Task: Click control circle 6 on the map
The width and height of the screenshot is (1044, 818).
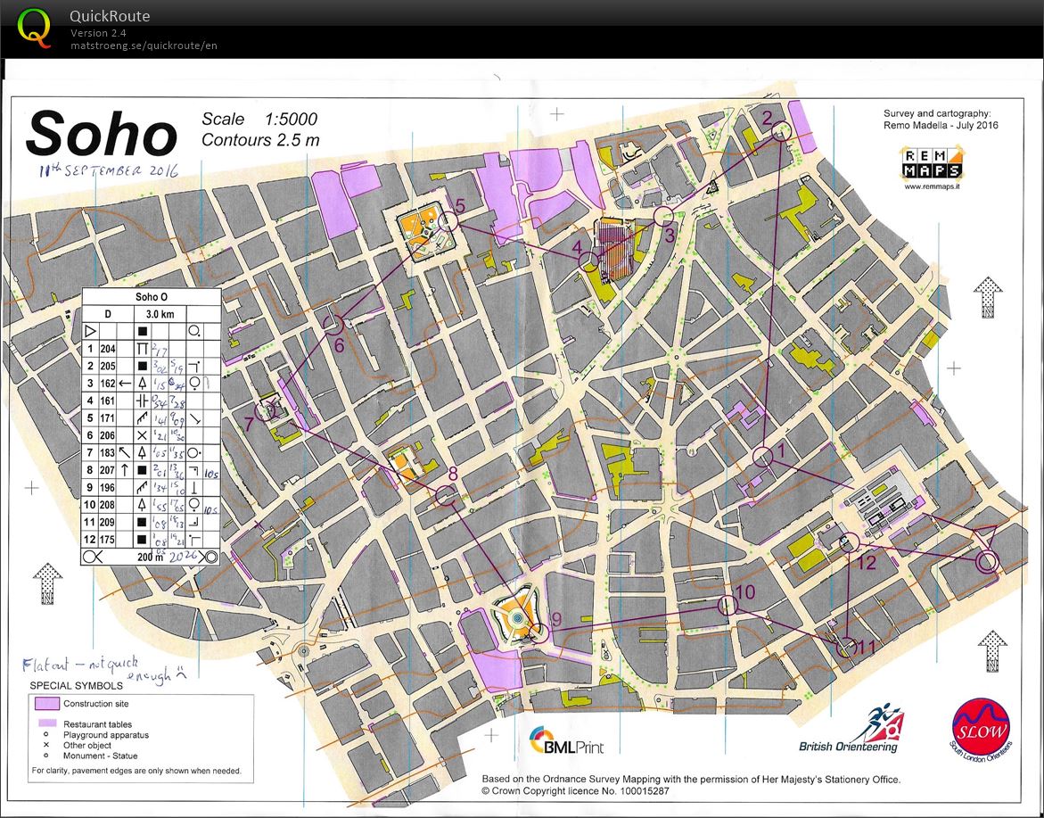Action: [x=333, y=325]
